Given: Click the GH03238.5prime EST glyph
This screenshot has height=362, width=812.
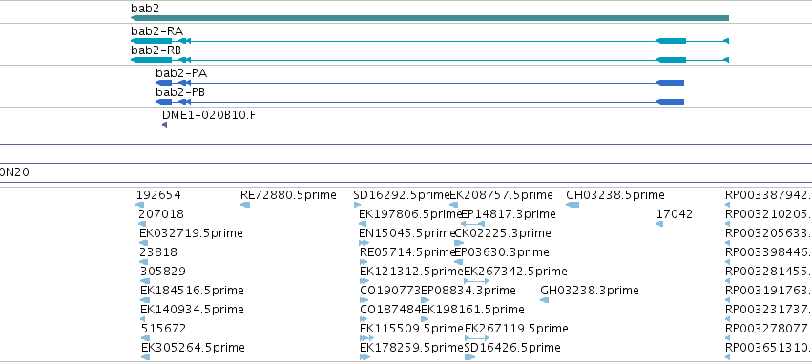Looking at the screenshot, I should [x=573, y=205].
